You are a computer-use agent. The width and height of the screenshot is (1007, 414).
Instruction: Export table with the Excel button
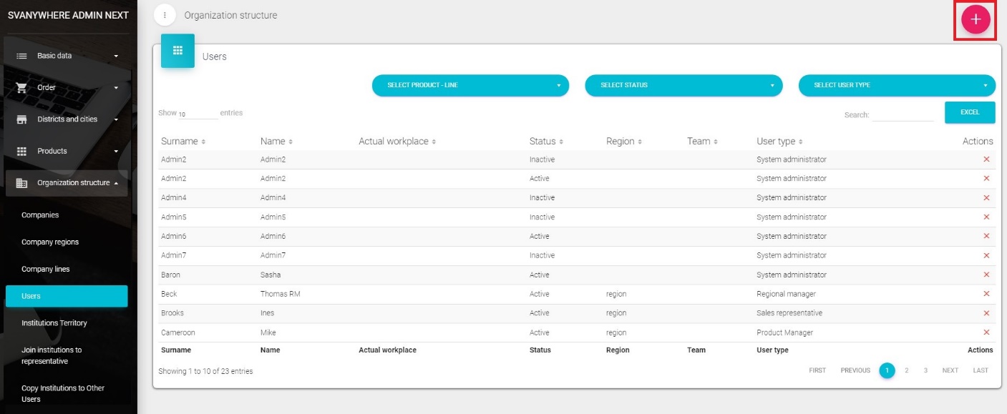pyautogui.click(x=970, y=112)
